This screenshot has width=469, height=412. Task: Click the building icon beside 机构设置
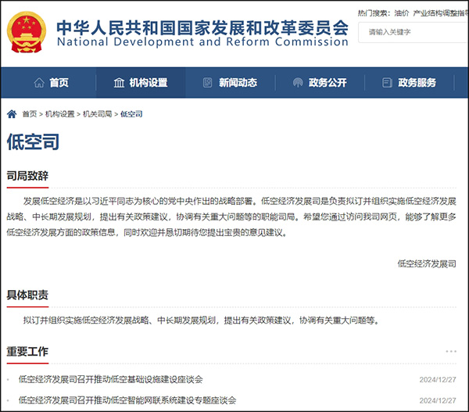[x=119, y=83]
